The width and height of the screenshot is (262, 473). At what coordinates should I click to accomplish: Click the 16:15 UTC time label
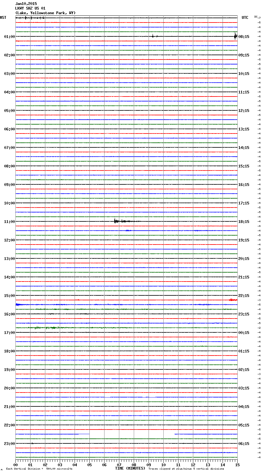click(x=244, y=185)
